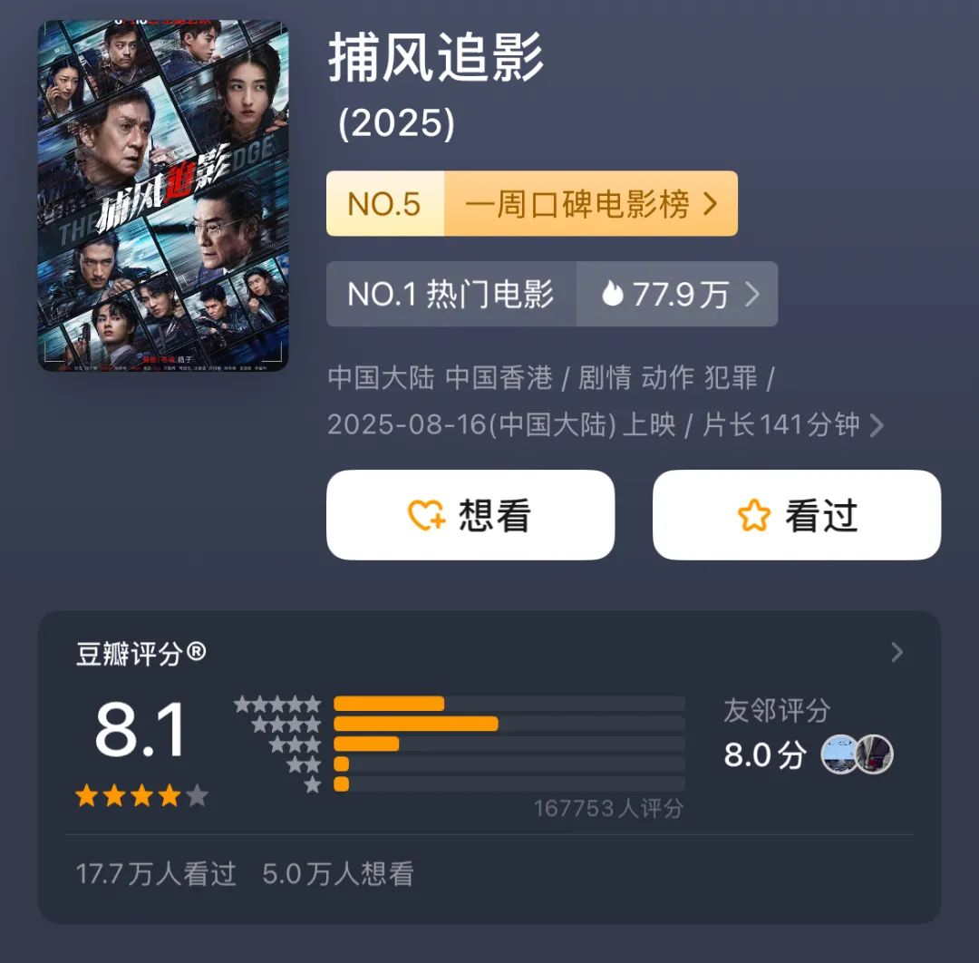Viewport: 979px width, 963px height.
Task: Open the NO.1 热门电影 chart
Action: pos(451,294)
